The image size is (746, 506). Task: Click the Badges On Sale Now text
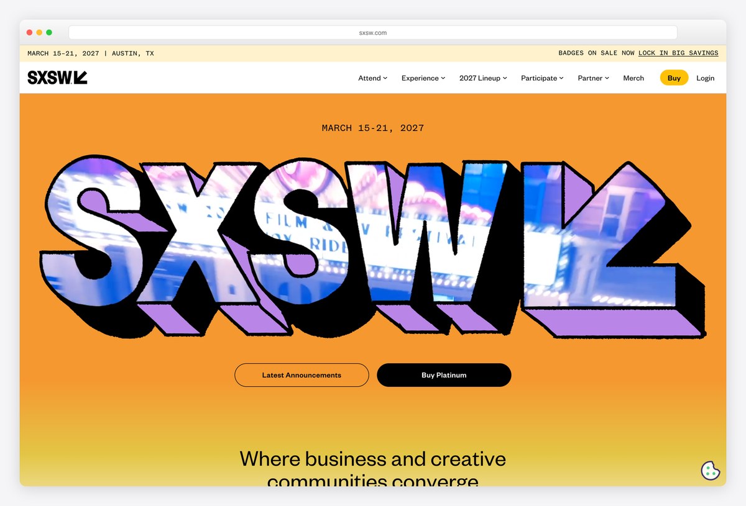point(596,53)
